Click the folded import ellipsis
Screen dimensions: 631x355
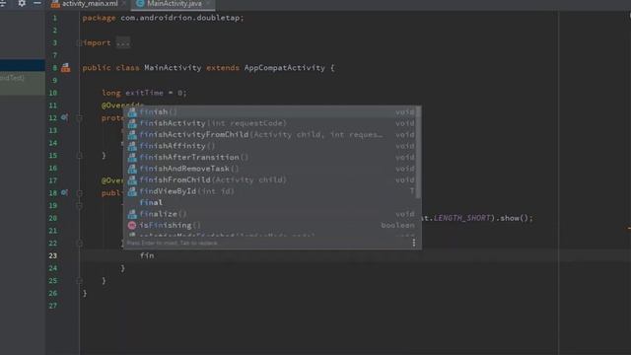coord(123,42)
